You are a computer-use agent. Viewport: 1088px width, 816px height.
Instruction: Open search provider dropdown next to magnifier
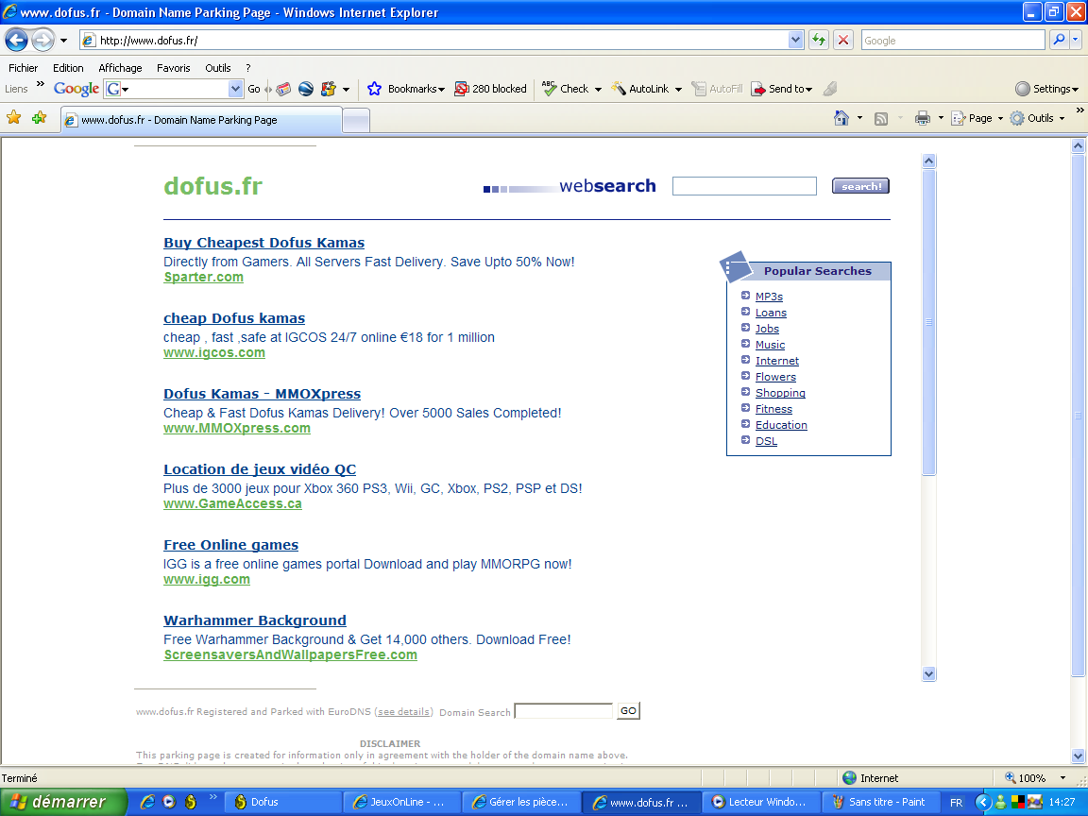click(1076, 41)
